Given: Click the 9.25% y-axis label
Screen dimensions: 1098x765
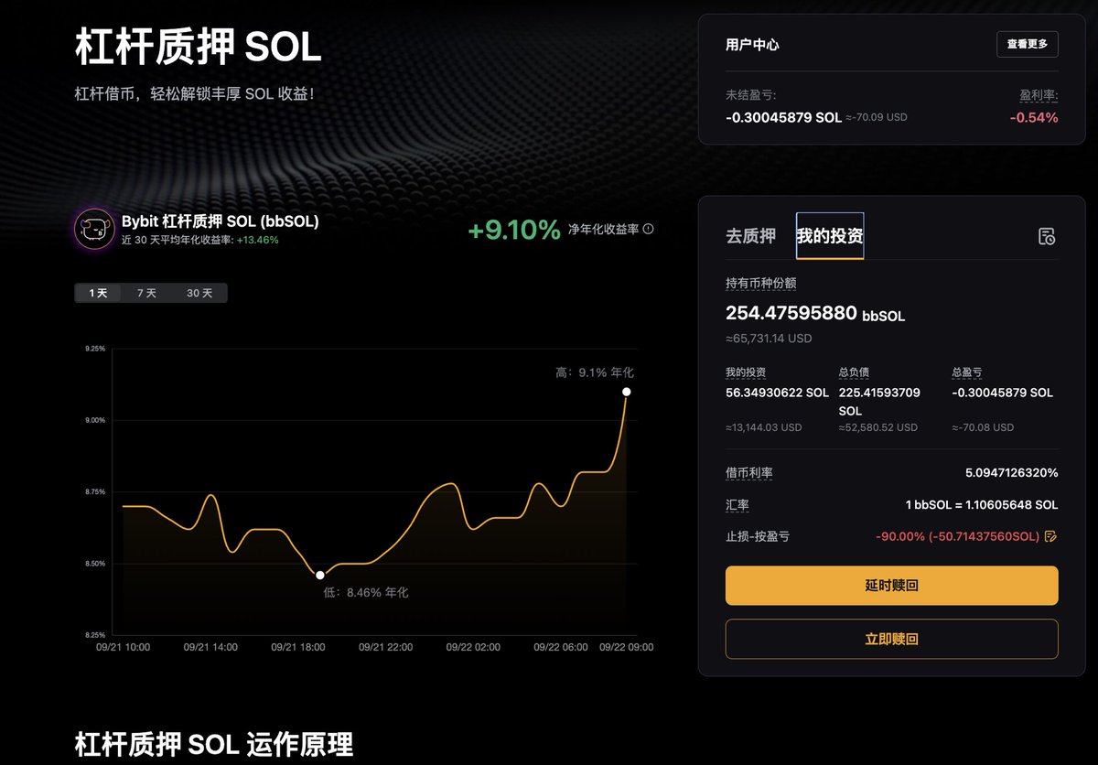Looking at the screenshot, I should 94,349.
